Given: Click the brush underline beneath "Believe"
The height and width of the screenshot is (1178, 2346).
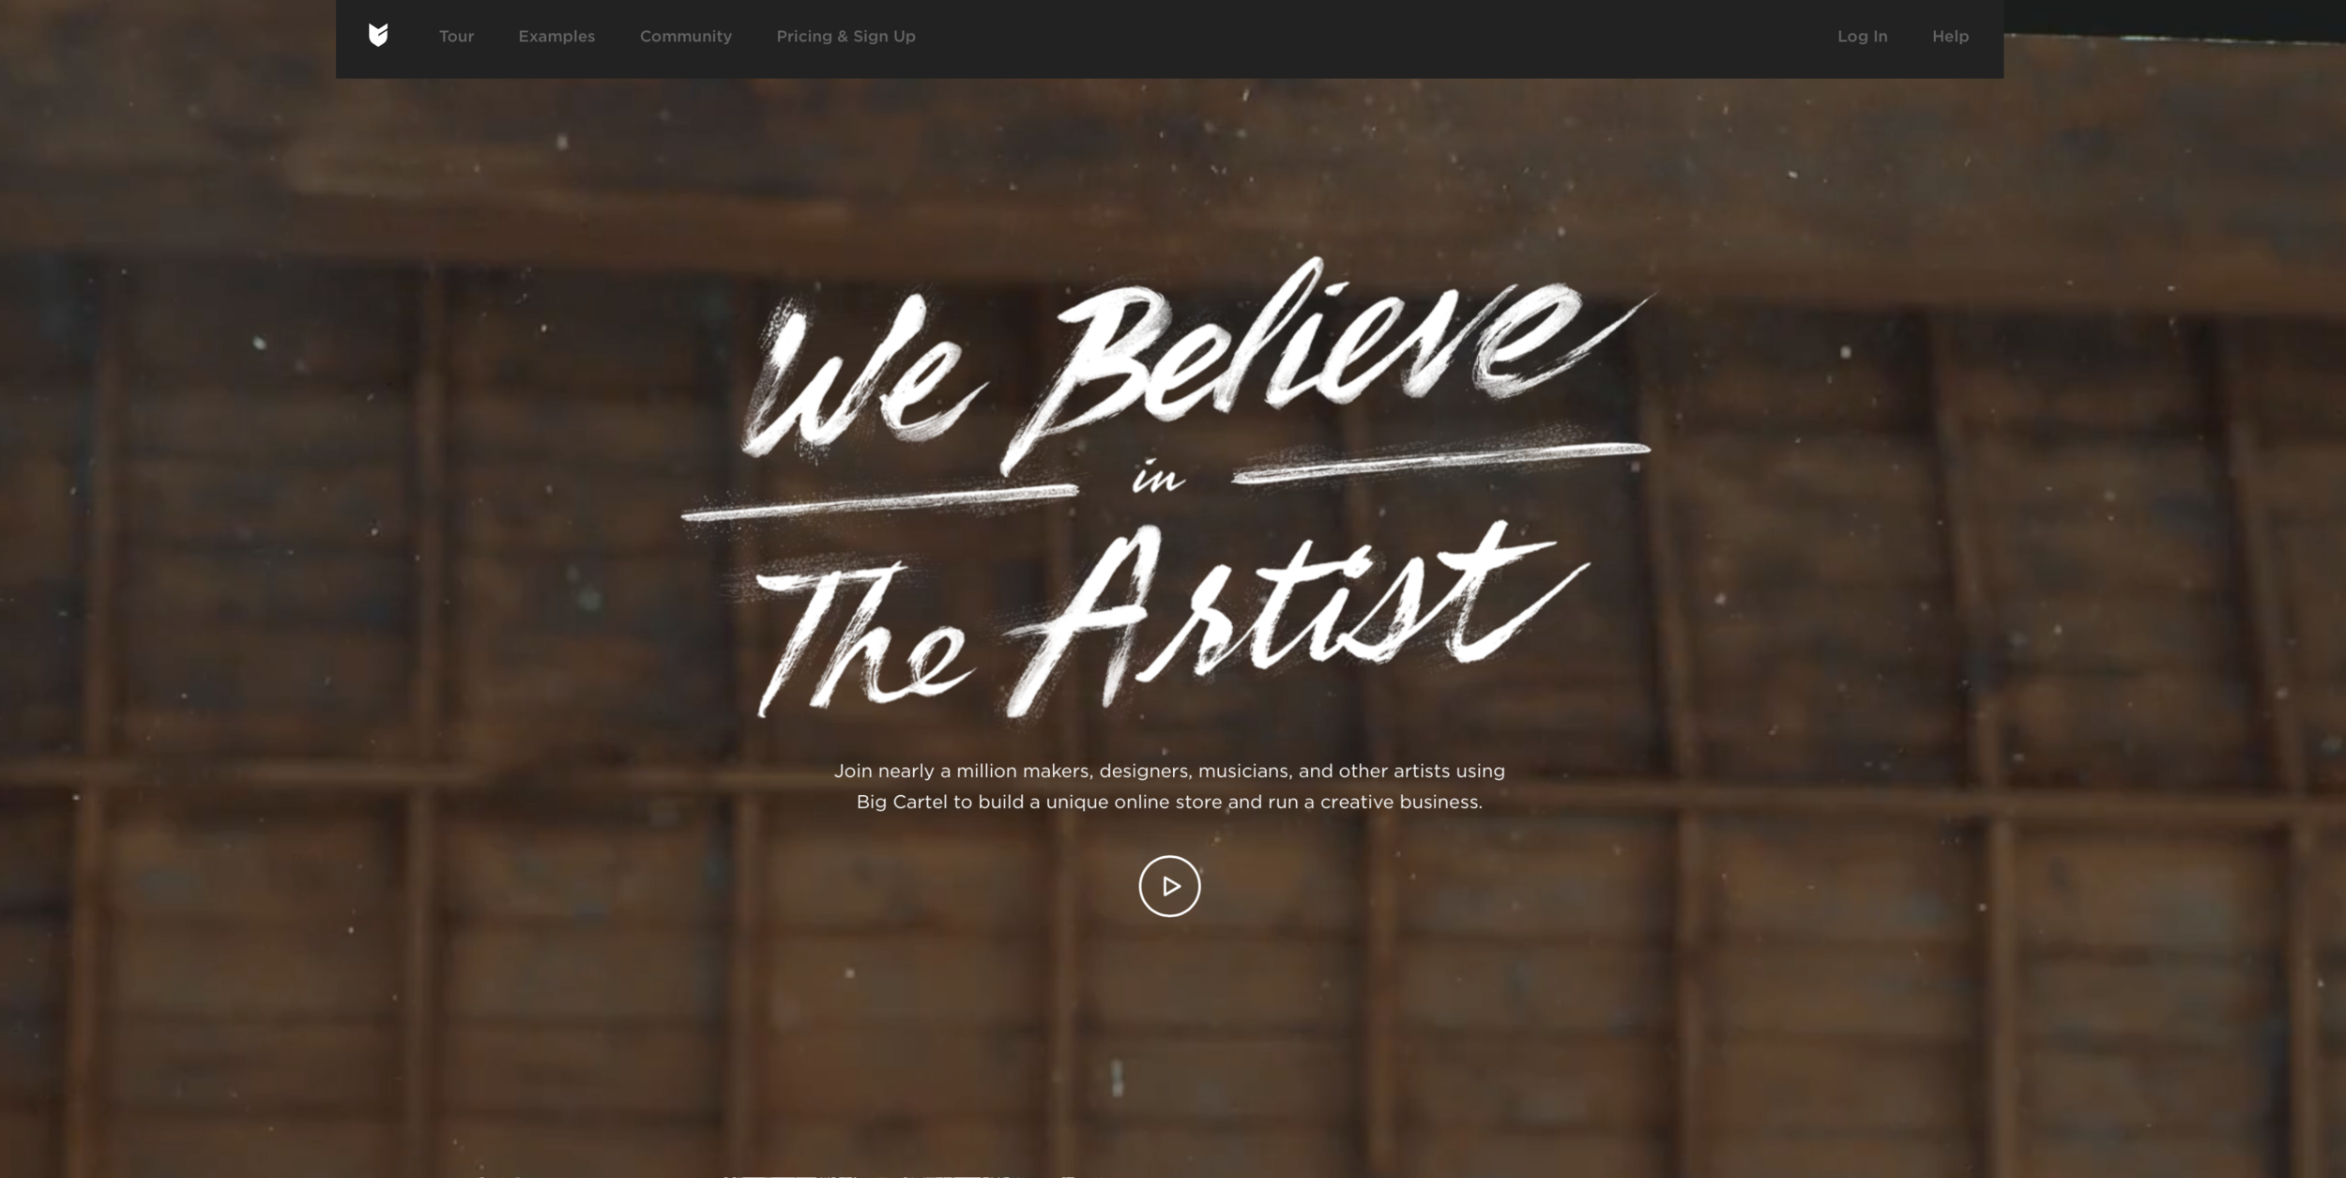Looking at the screenshot, I should click(x=1440, y=463).
